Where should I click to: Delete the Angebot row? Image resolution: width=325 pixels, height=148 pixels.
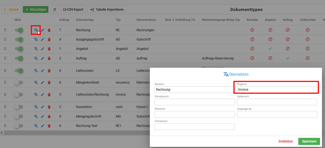tap(49, 49)
